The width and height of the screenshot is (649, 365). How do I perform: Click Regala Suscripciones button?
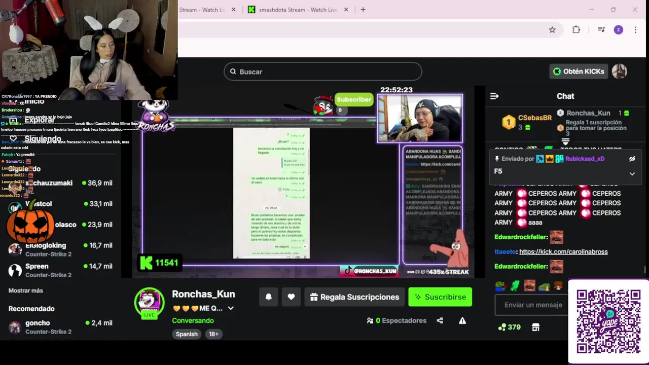coord(354,297)
